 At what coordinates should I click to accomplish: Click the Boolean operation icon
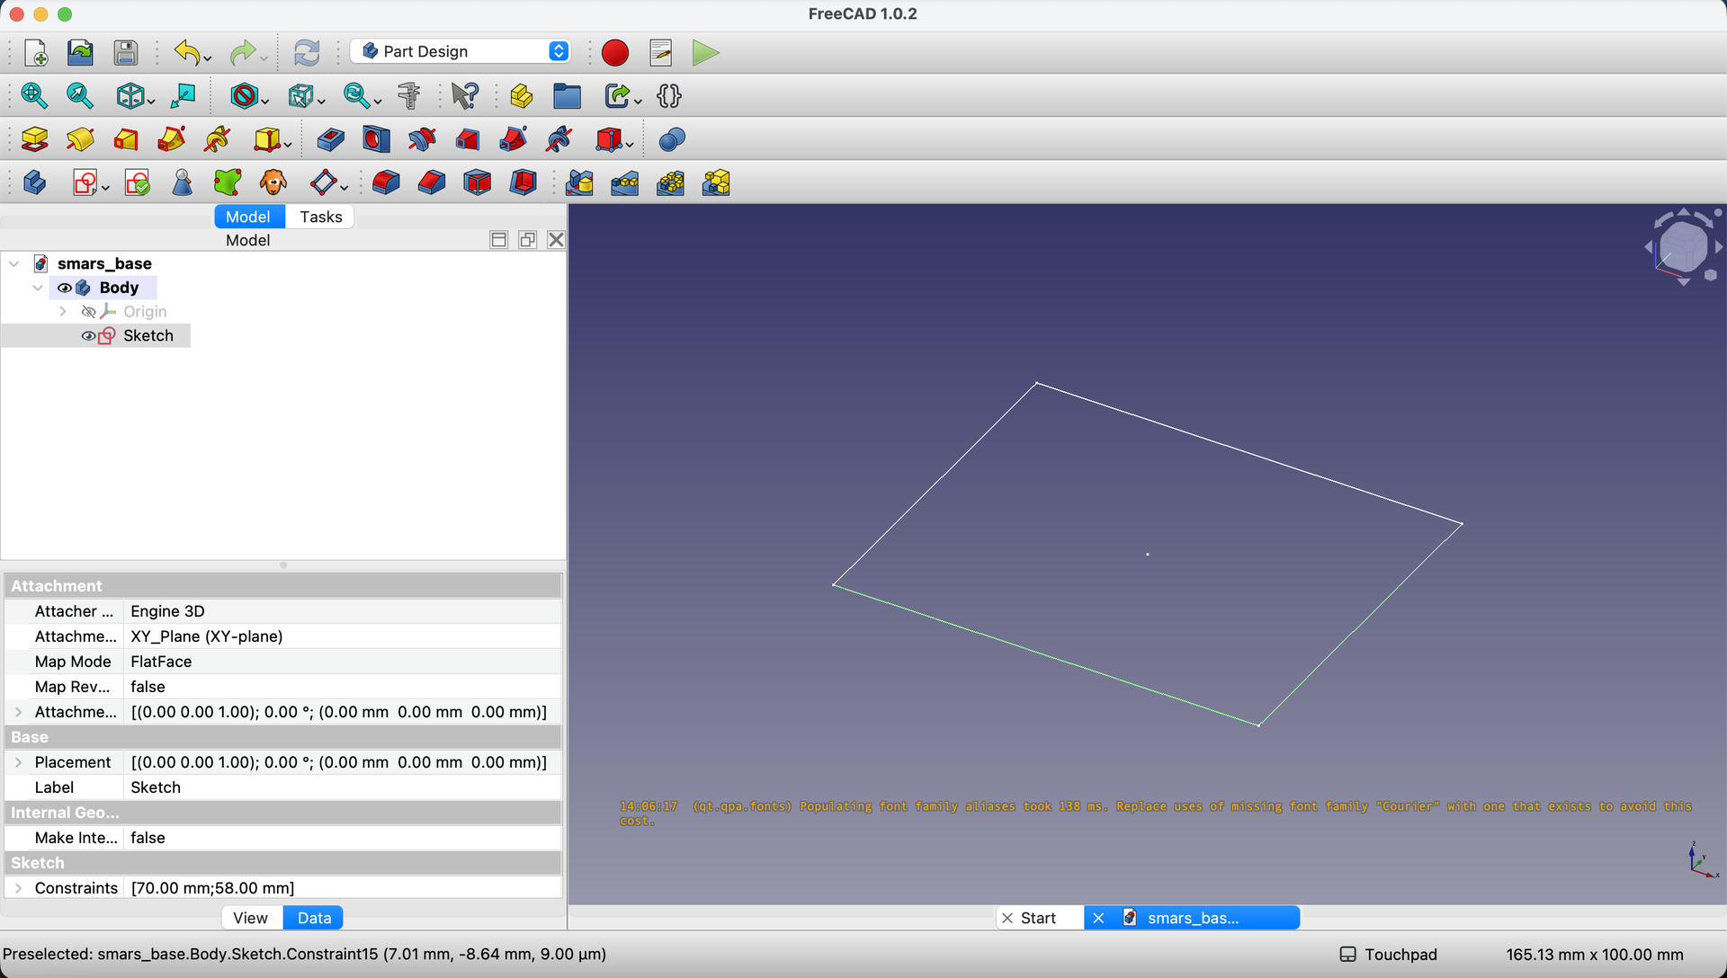coord(672,138)
